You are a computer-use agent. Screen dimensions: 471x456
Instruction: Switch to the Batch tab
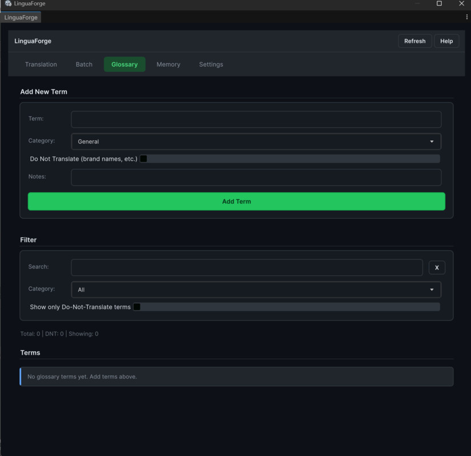[83, 64]
